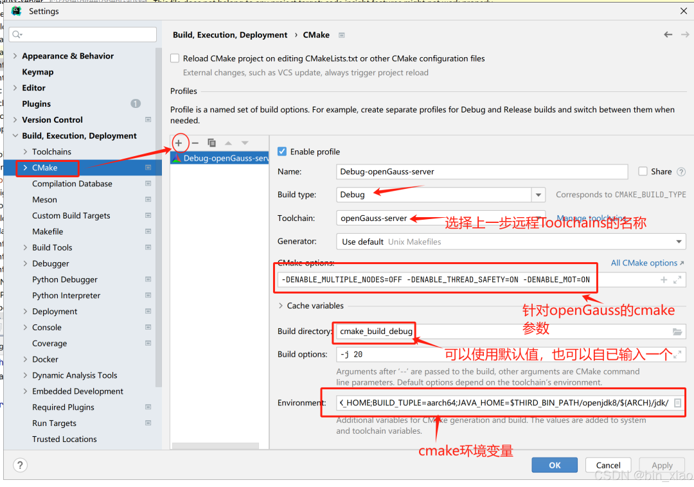Expand Appearance & Behavior tree node
Screen dimensions: 694x487
[x=15, y=56]
